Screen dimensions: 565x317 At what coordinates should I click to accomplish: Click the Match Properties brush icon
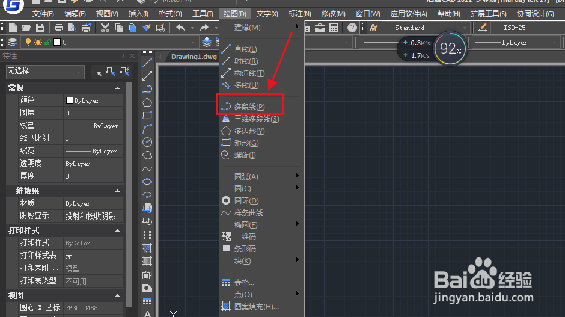[x=146, y=28]
